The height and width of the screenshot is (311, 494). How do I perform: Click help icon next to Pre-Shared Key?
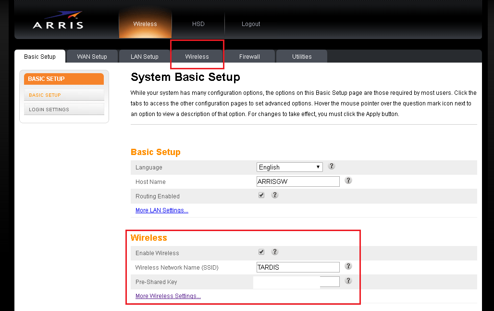(348, 281)
